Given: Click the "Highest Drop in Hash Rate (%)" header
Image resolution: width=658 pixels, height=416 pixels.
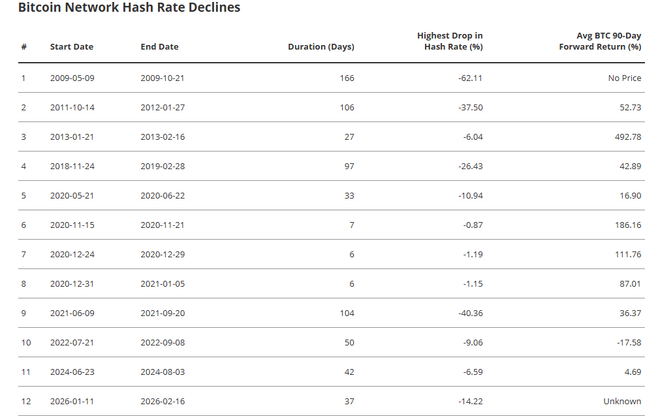Looking at the screenshot, I should point(450,41).
